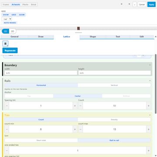Collapse the Boundary section
The height and width of the screenshot is (157, 157).
click(150, 65)
